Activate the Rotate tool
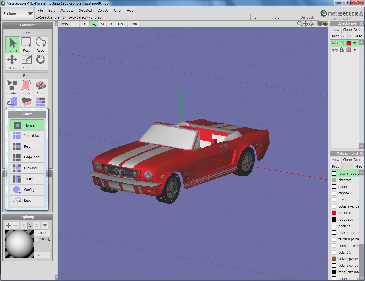 click(x=40, y=62)
